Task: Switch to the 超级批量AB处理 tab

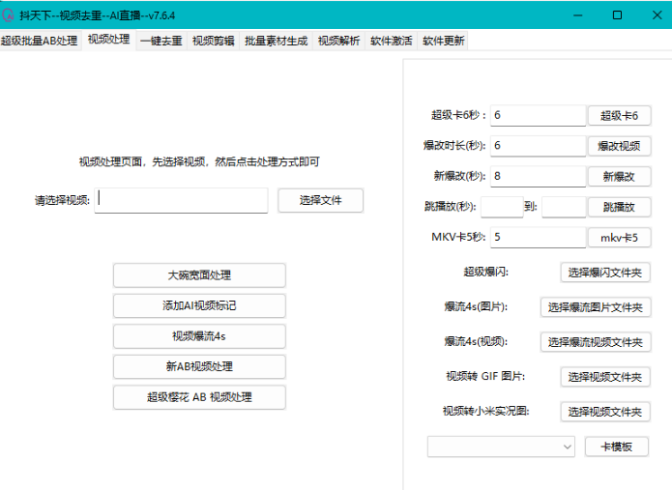Action: tap(39, 41)
